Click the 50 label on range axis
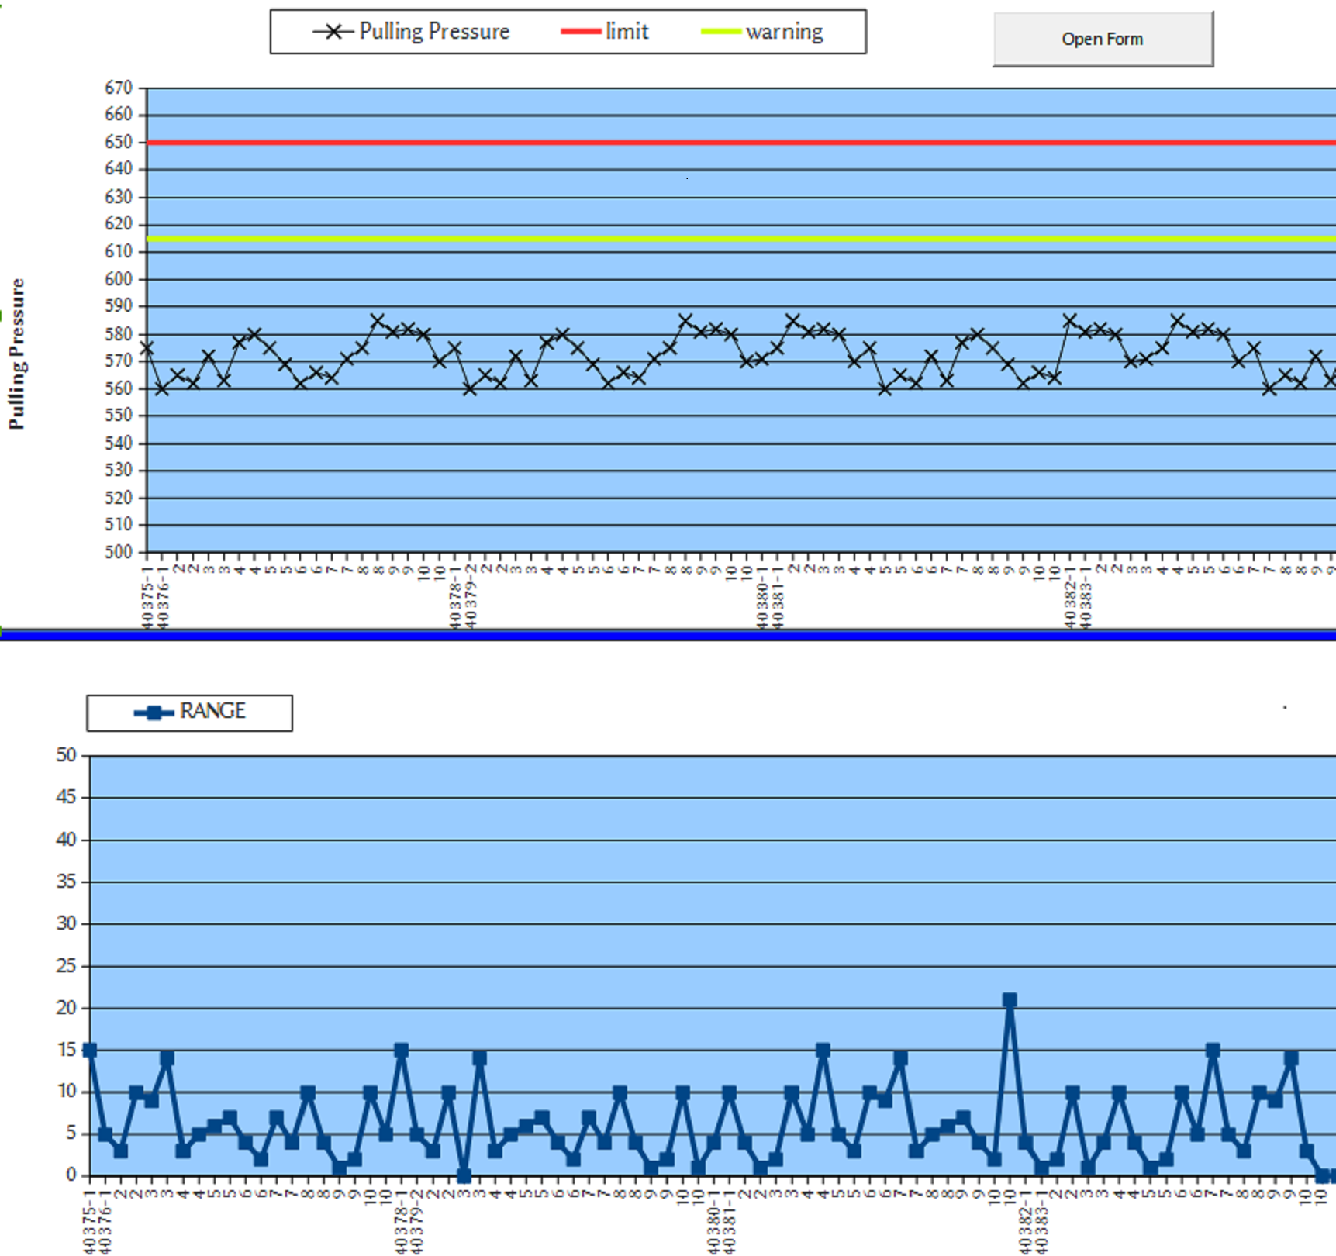This screenshot has width=1336, height=1256. point(67,755)
